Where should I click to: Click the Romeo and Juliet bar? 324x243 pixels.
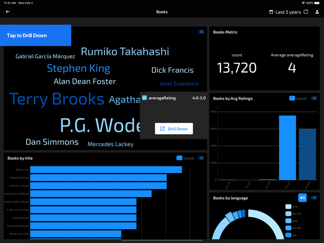pyautogui.click(x=75, y=234)
